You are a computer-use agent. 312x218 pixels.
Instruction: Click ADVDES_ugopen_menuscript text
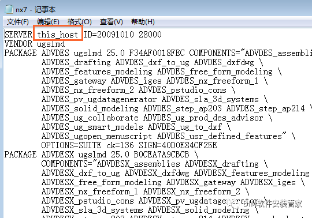96,136
